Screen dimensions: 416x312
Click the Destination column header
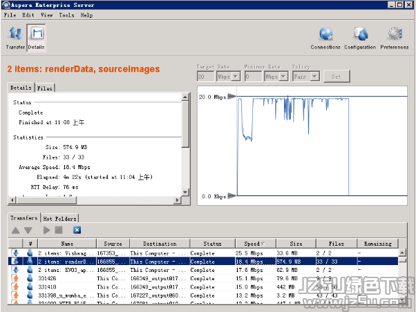pyautogui.click(x=160, y=244)
